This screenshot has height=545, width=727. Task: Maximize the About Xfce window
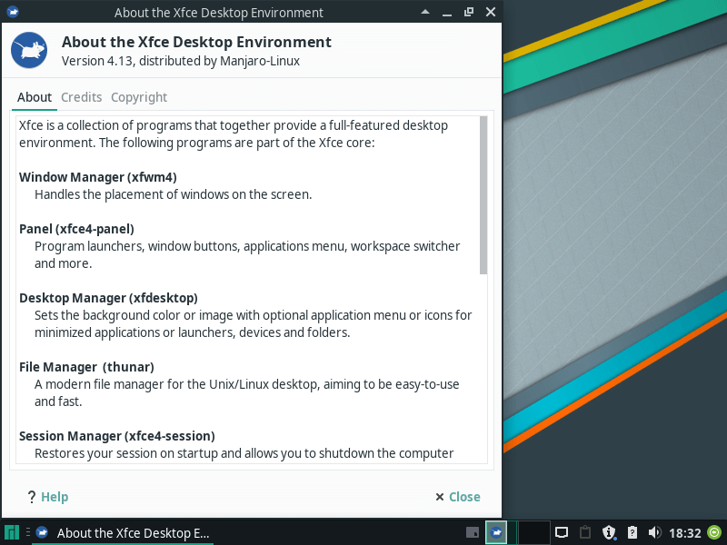(469, 12)
